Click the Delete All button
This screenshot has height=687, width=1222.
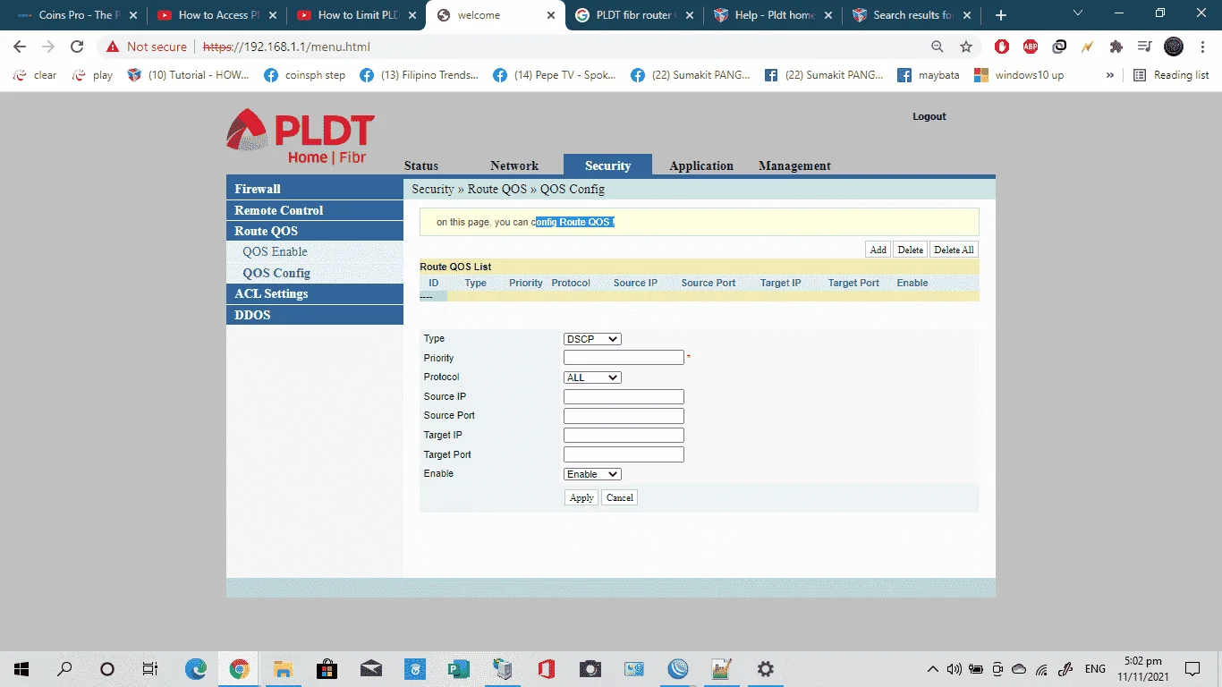[954, 250]
